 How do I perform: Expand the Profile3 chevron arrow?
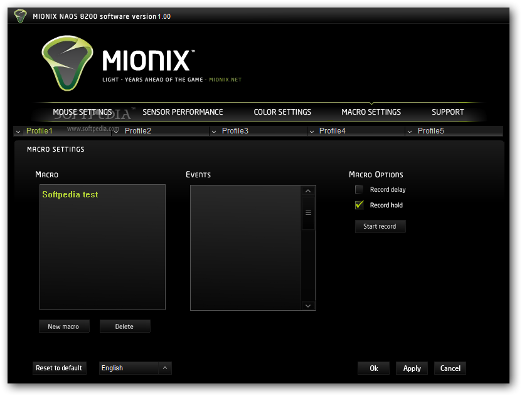coord(214,132)
